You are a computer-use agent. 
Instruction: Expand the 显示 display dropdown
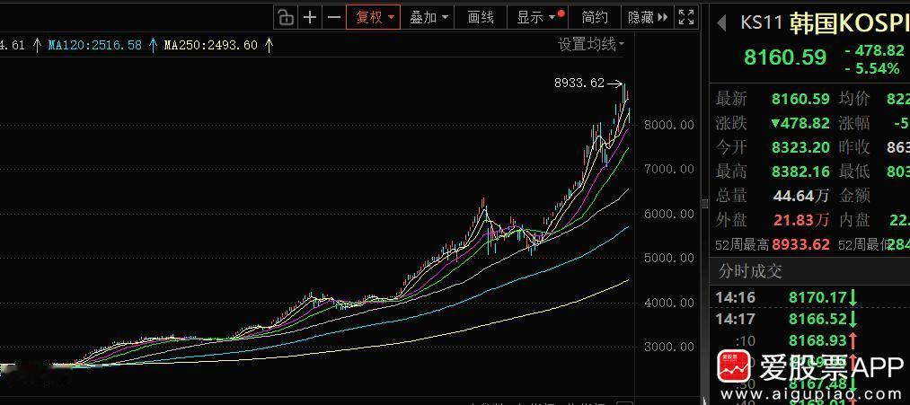coord(539,17)
